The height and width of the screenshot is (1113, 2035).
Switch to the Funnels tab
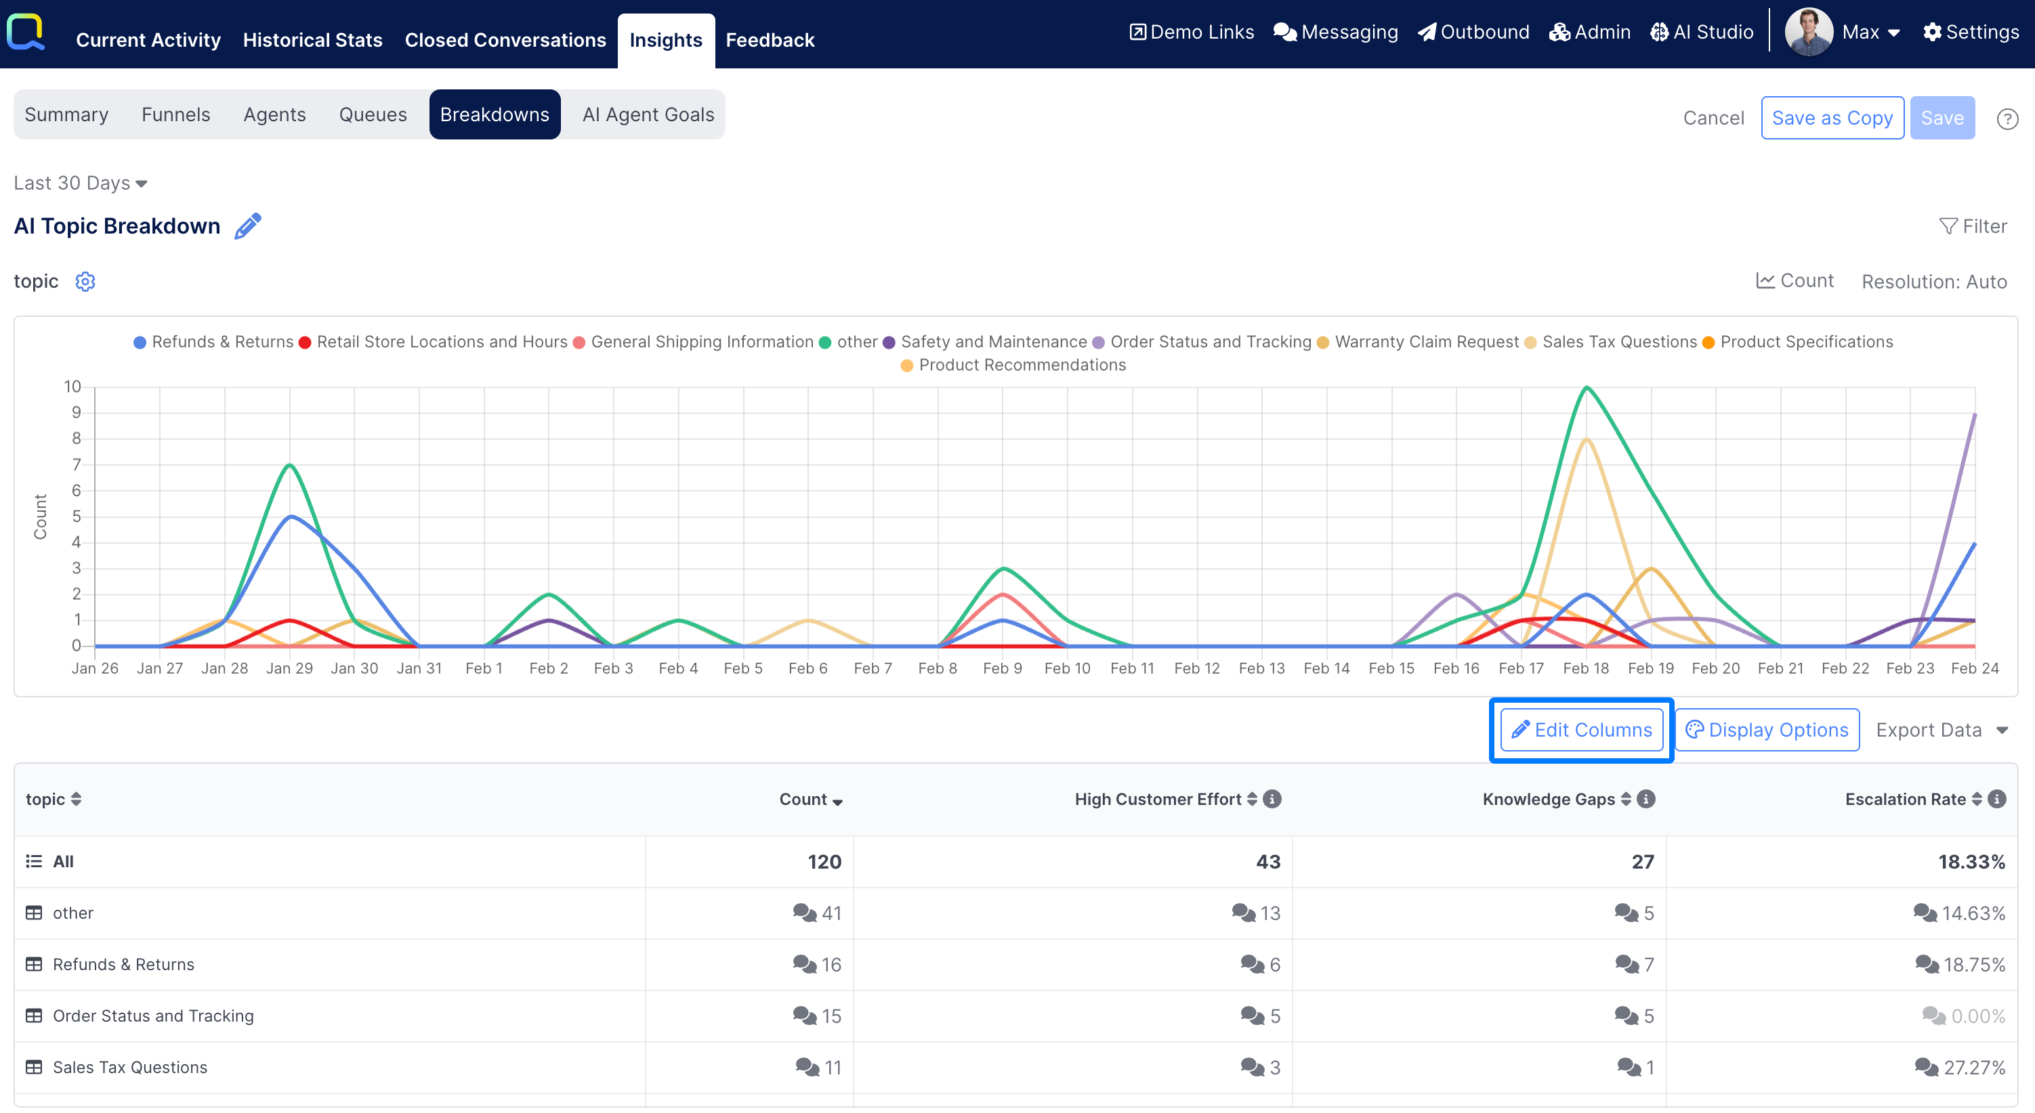[175, 114]
